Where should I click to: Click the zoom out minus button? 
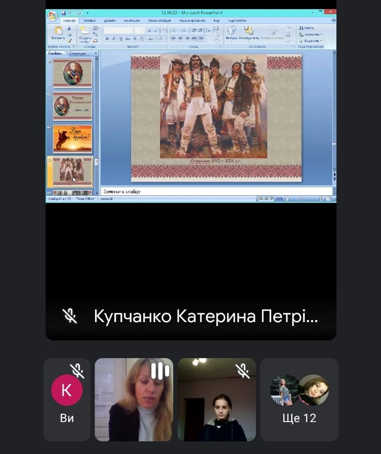pos(288,199)
